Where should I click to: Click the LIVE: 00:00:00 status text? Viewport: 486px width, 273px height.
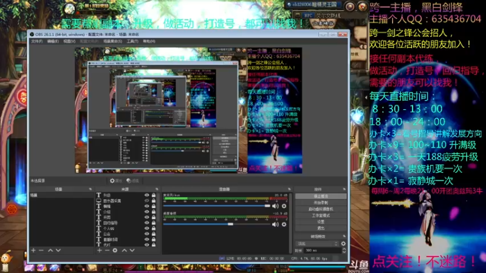[x=239, y=258]
